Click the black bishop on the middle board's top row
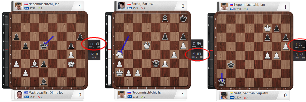The height and width of the screenshot is (102, 306). 165,18
